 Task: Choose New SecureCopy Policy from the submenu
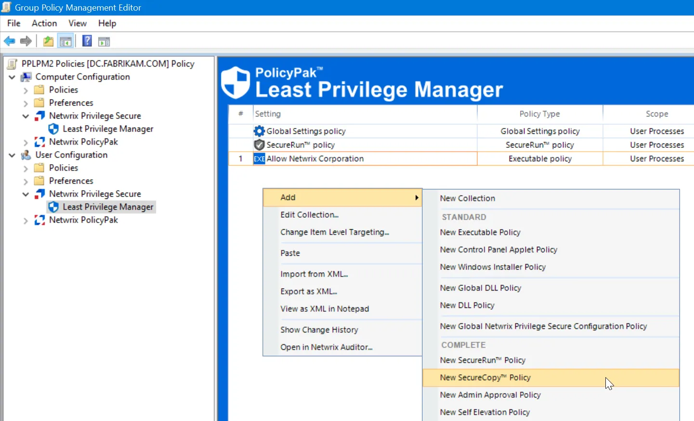(x=484, y=378)
